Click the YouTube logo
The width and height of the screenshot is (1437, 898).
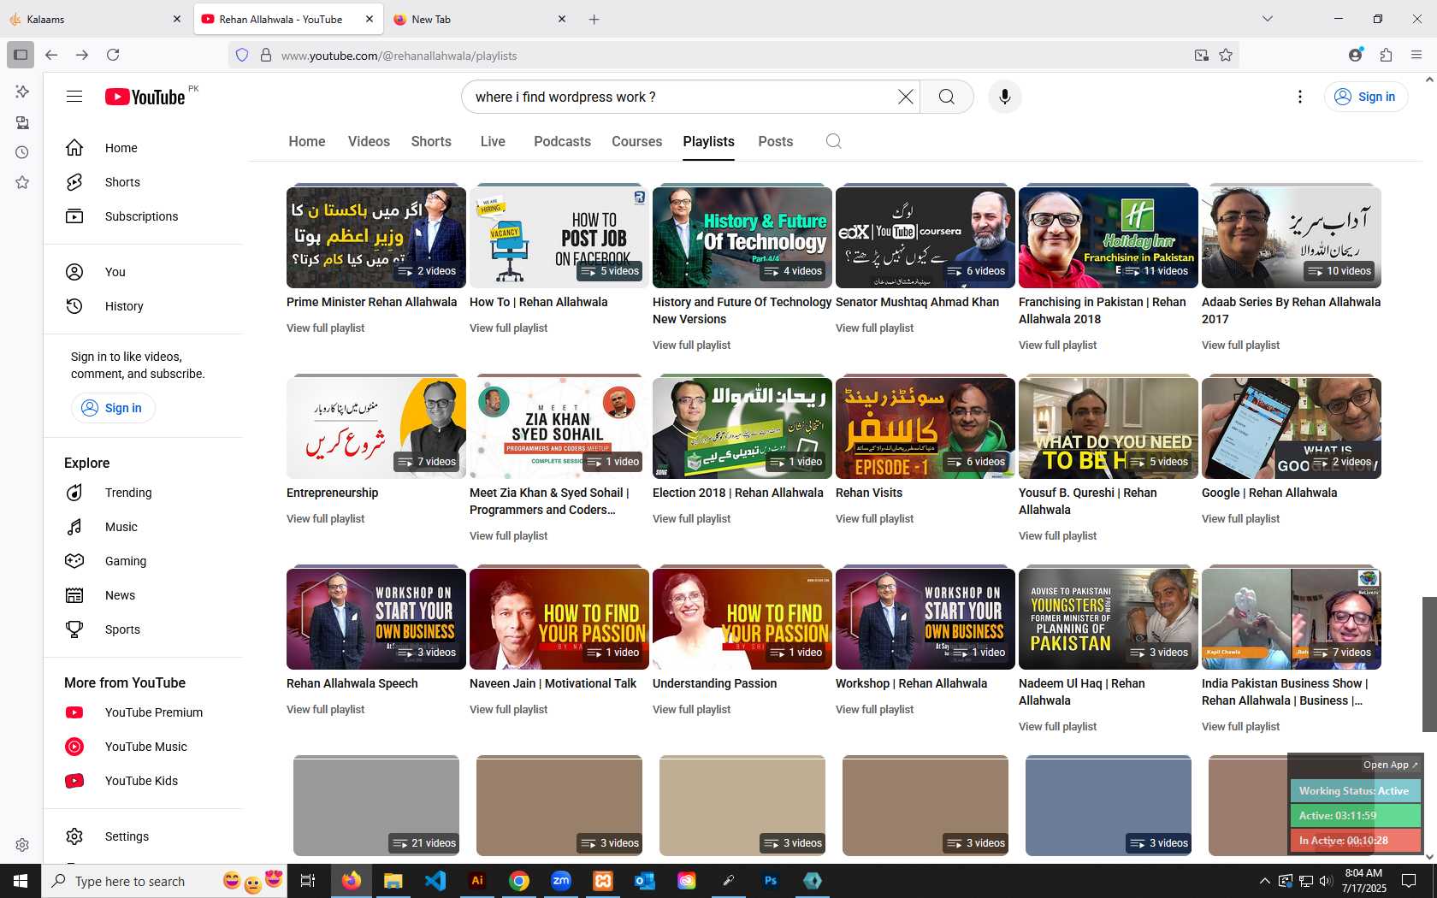(x=145, y=97)
